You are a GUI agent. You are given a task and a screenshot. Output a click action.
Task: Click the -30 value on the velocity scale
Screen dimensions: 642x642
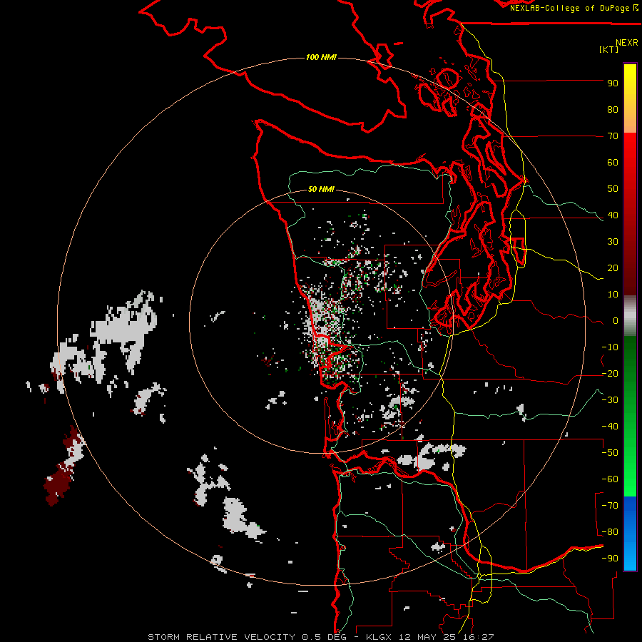610,400
